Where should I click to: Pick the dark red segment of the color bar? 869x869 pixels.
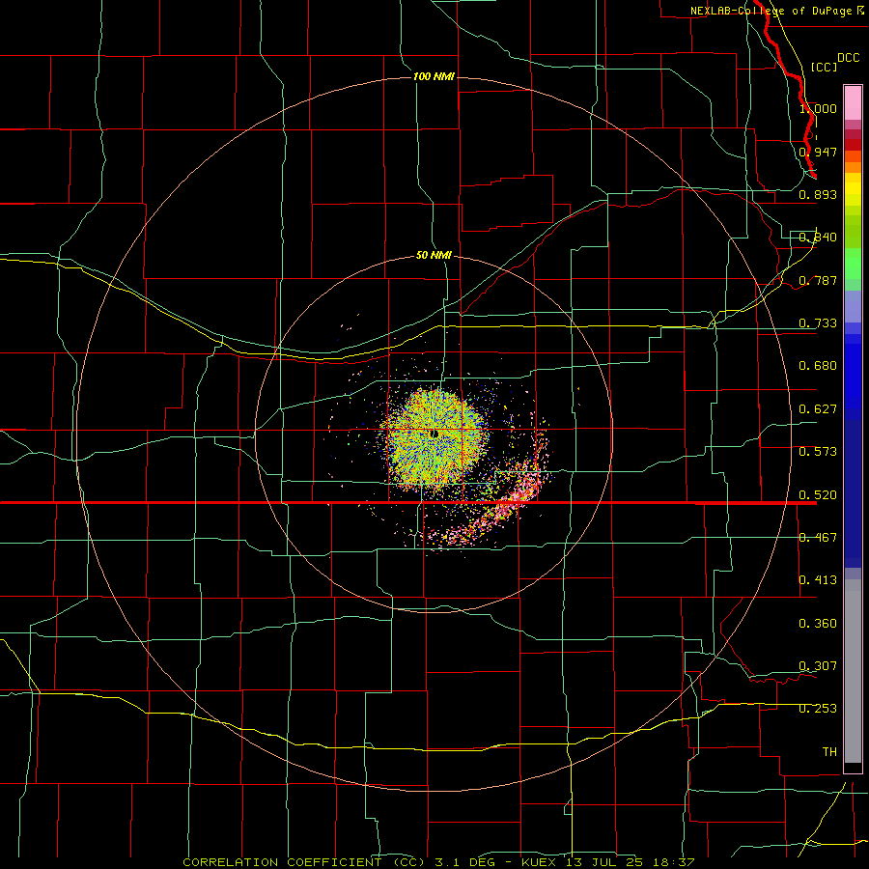point(853,144)
